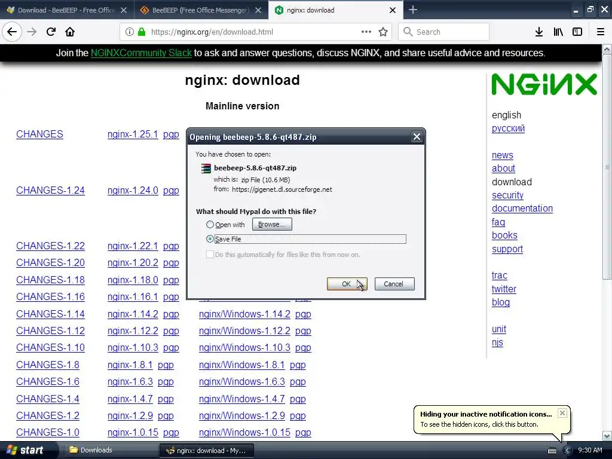612x459 pixels.
Task: Switch to BeeBEEP (Free Office Messenger) tab
Action: pyautogui.click(x=201, y=10)
